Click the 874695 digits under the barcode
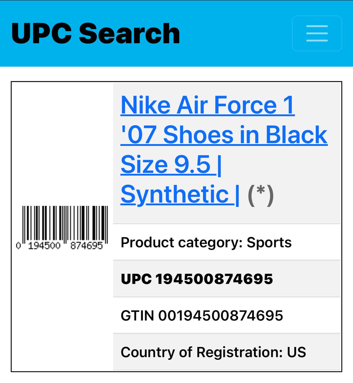The height and width of the screenshot is (383, 353). (87, 246)
